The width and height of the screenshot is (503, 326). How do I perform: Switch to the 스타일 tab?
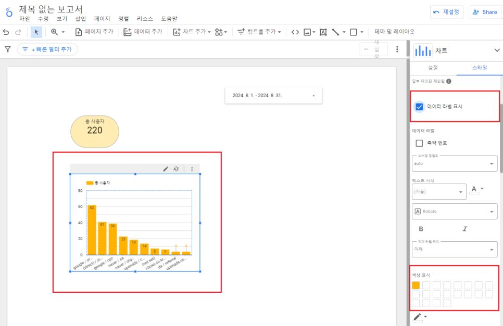point(480,68)
